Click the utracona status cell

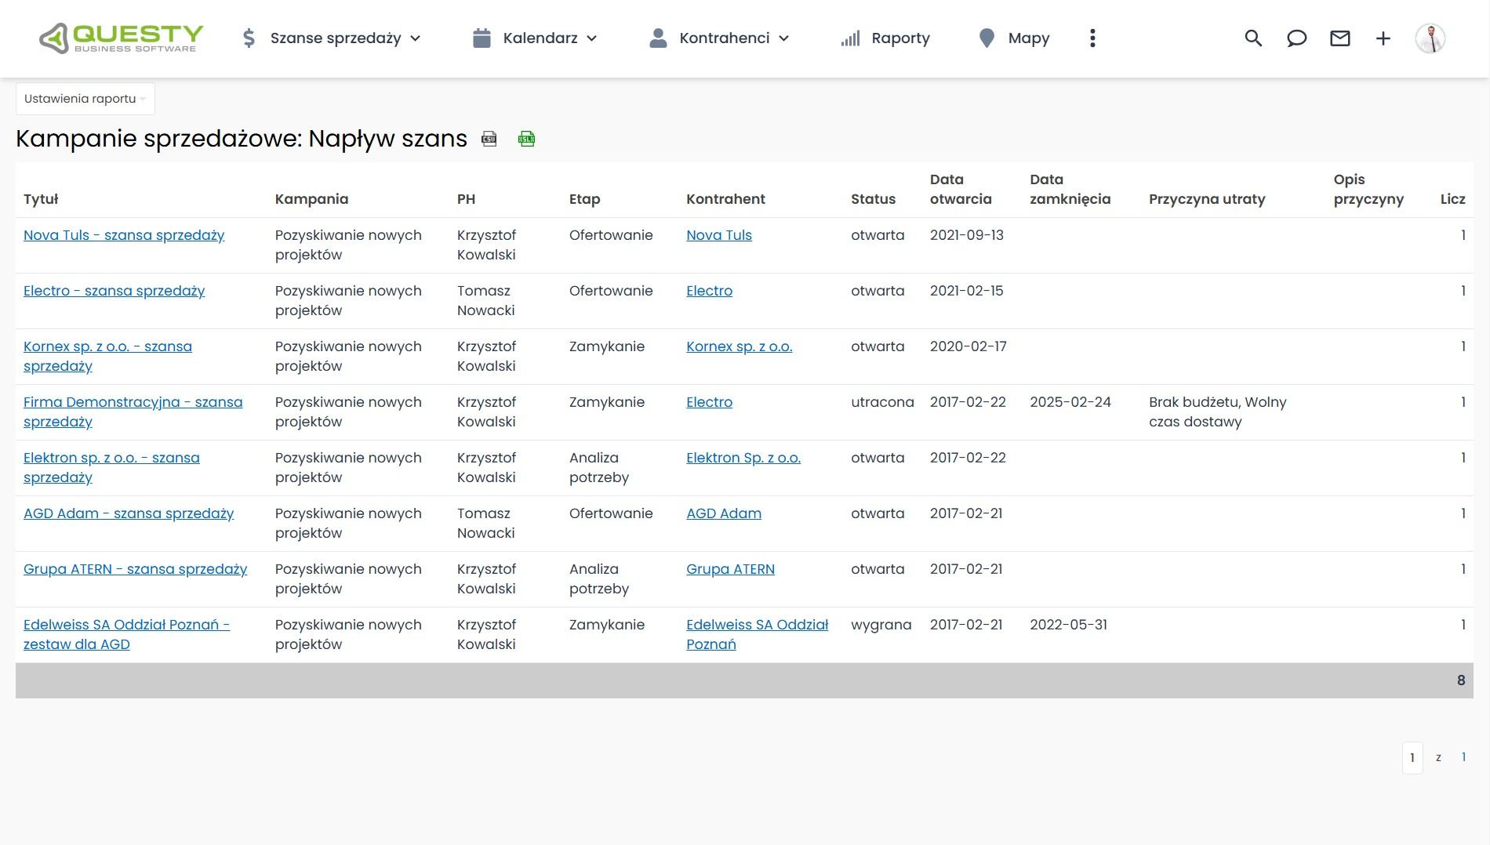(x=882, y=402)
